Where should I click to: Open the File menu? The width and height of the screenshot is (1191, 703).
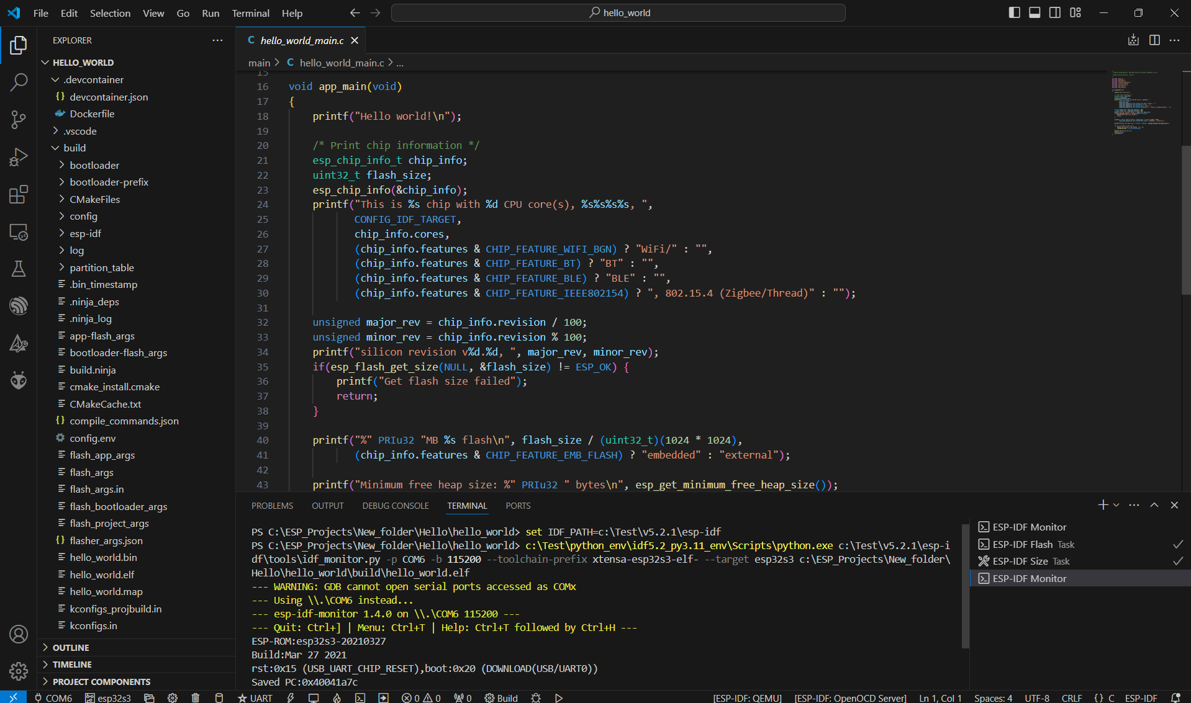[x=41, y=13]
